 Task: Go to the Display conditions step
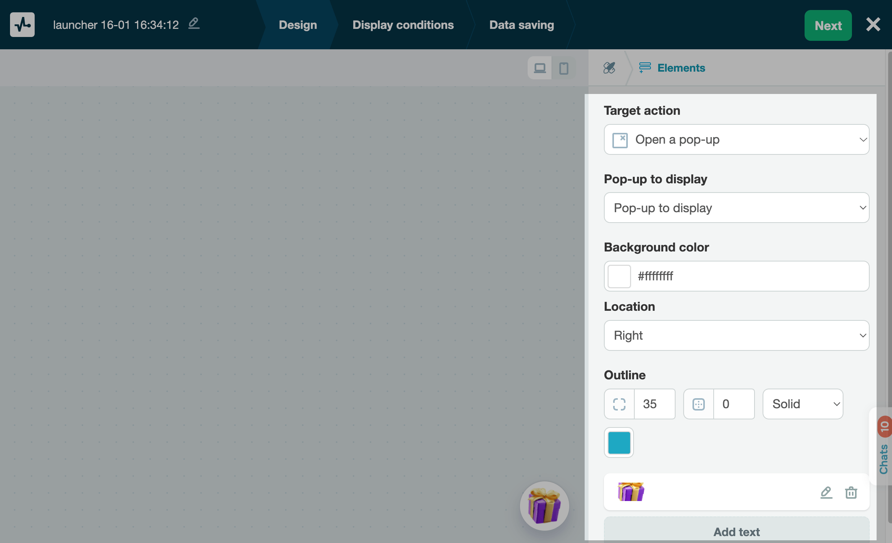coord(403,25)
